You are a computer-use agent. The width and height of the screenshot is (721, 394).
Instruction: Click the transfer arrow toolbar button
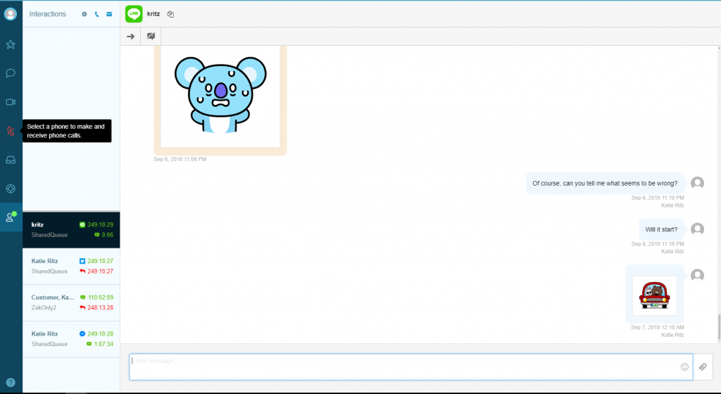coord(130,37)
